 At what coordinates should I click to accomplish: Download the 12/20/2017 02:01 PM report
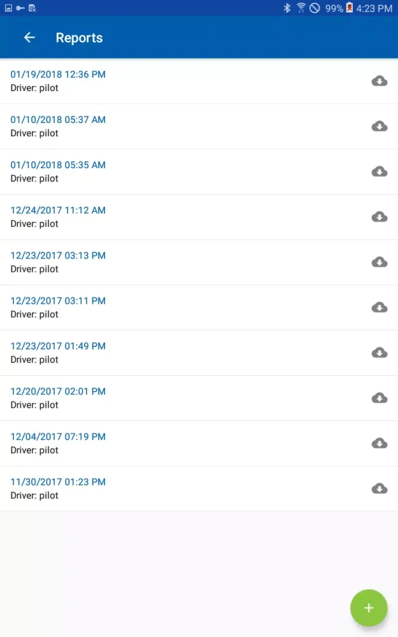pyautogui.click(x=380, y=397)
